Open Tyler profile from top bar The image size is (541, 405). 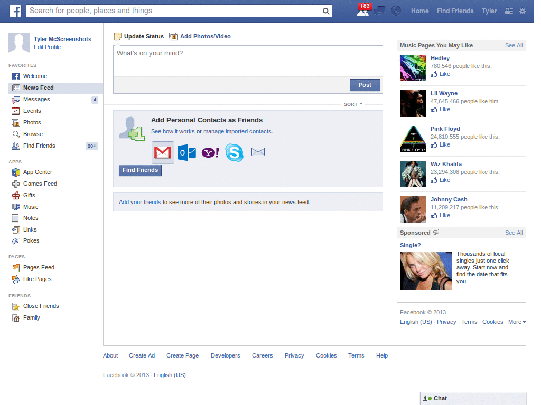click(x=489, y=11)
